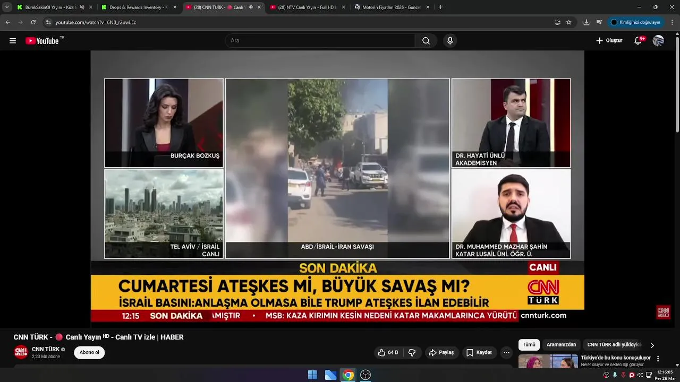Screen dimensions: 680x382
Task: Click the video title CNN TÜRK Canlı Yayın
Action: coord(98,337)
